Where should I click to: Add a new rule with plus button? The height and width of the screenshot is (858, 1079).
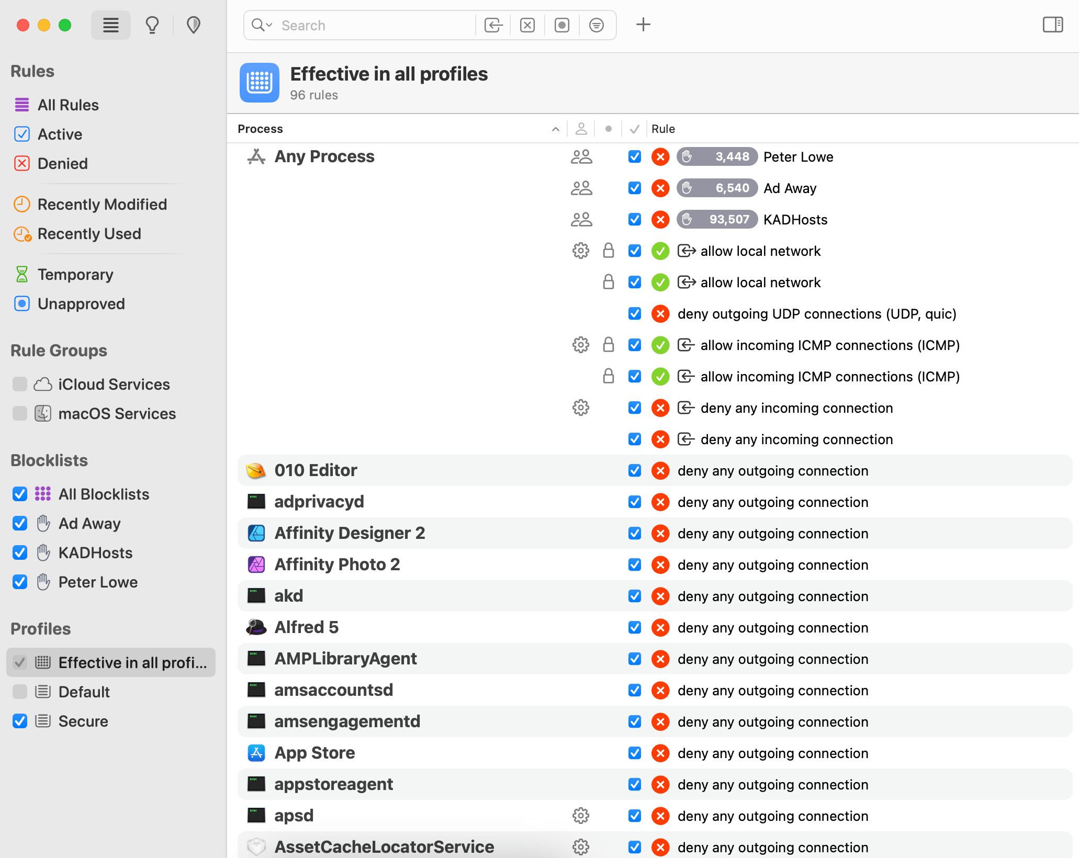click(643, 25)
